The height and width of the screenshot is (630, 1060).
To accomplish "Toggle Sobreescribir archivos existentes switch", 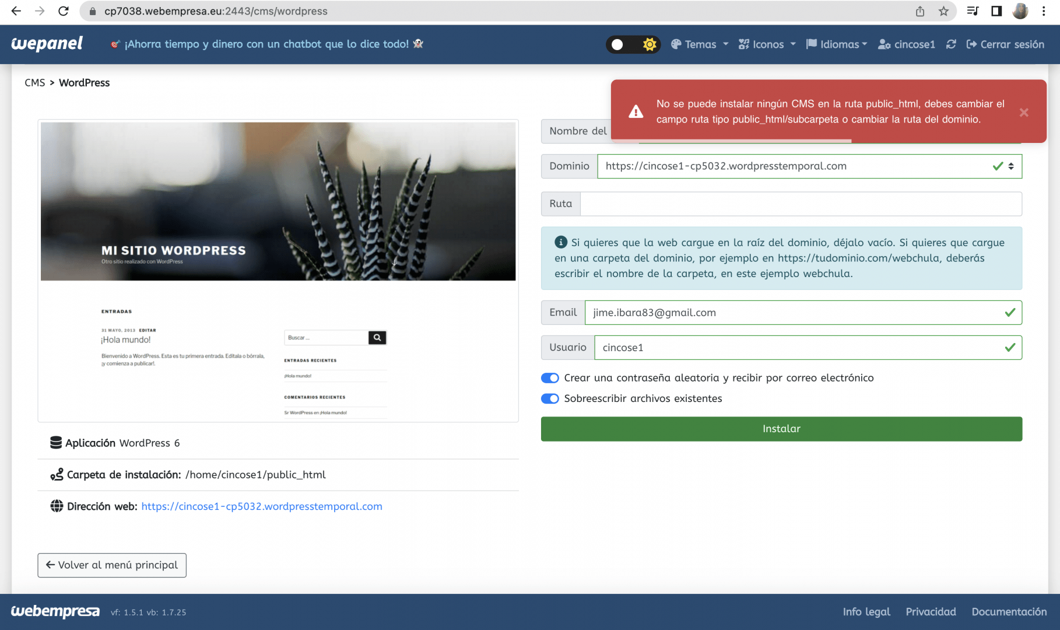I will [550, 398].
